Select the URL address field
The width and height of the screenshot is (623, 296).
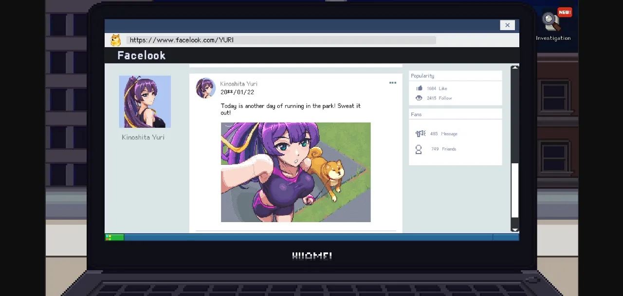(280, 39)
